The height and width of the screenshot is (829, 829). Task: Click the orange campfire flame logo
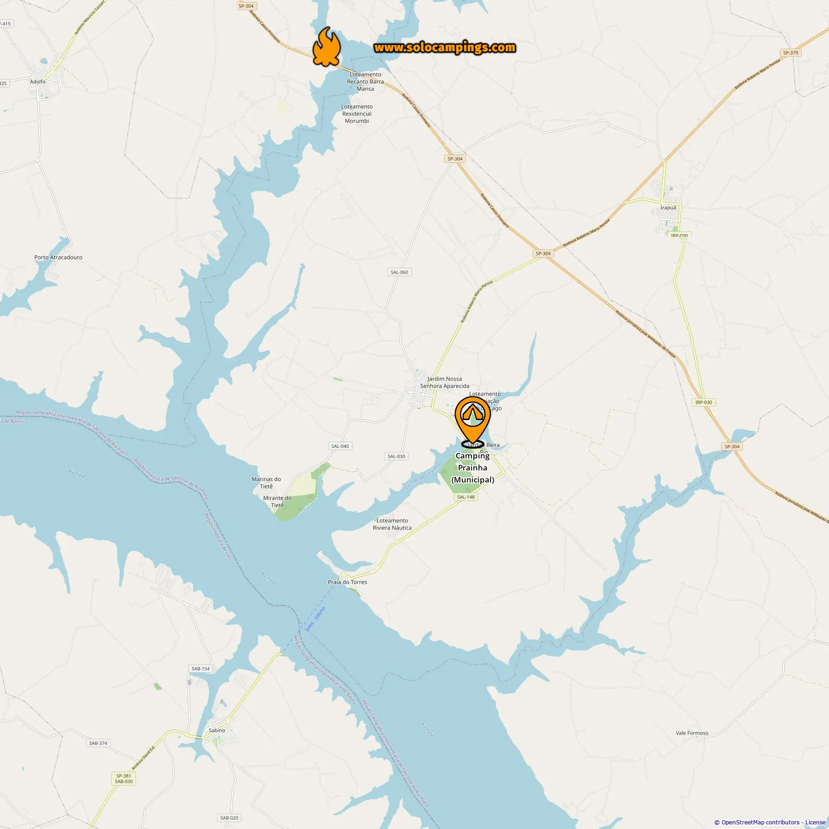pyautogui.click(x=327, y=47)
